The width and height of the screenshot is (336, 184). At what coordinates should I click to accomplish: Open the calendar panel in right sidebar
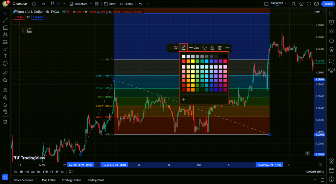(x=331, y=170)
